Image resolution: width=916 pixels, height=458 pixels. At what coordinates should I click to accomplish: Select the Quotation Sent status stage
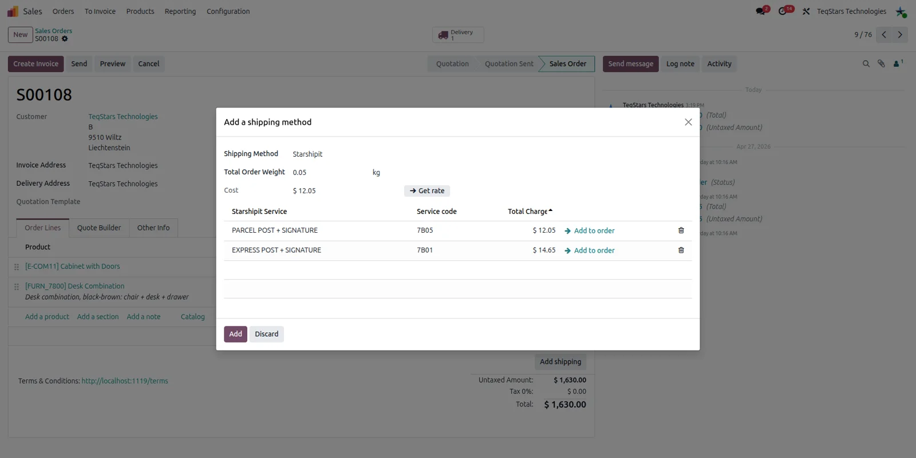click(509, 64)
